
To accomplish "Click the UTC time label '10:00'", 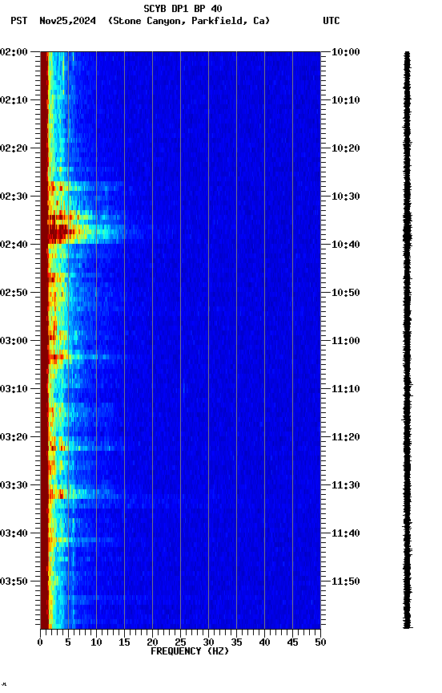I will [345, 52].
